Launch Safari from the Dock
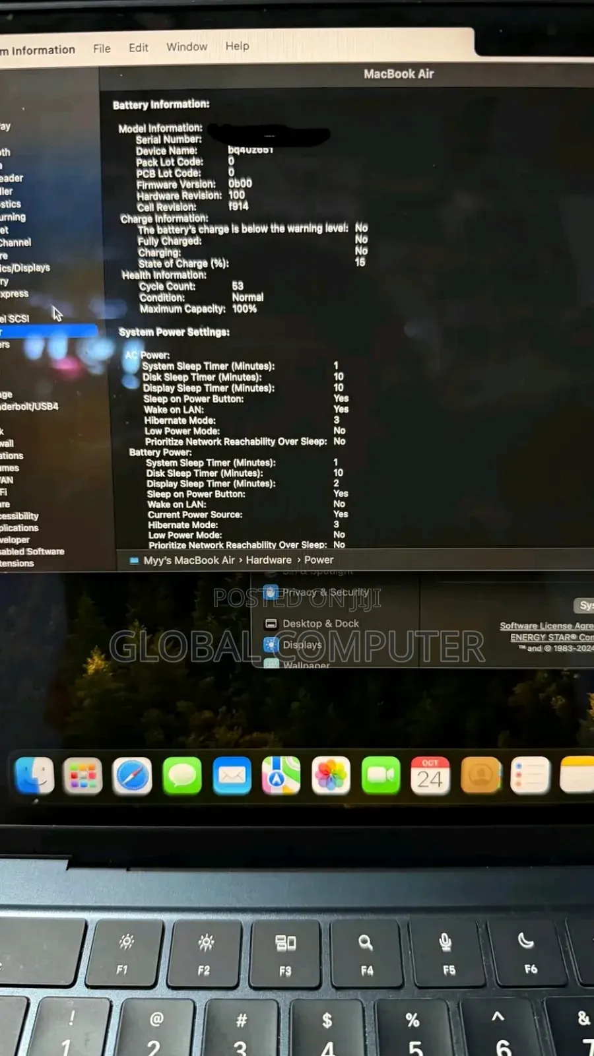The image size is (594, 1056). click(x=132, y=775)
